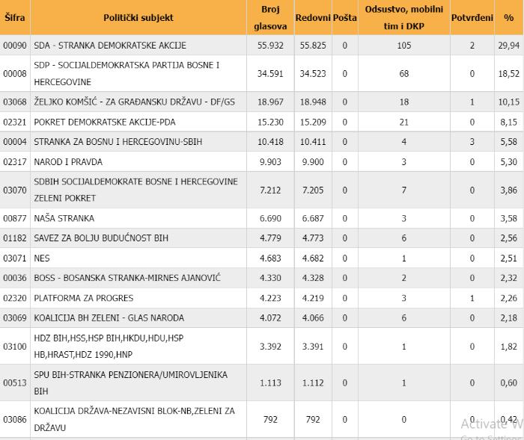
Task: Click code 00513 in Šifra column
Action: (x=15, y=382)
